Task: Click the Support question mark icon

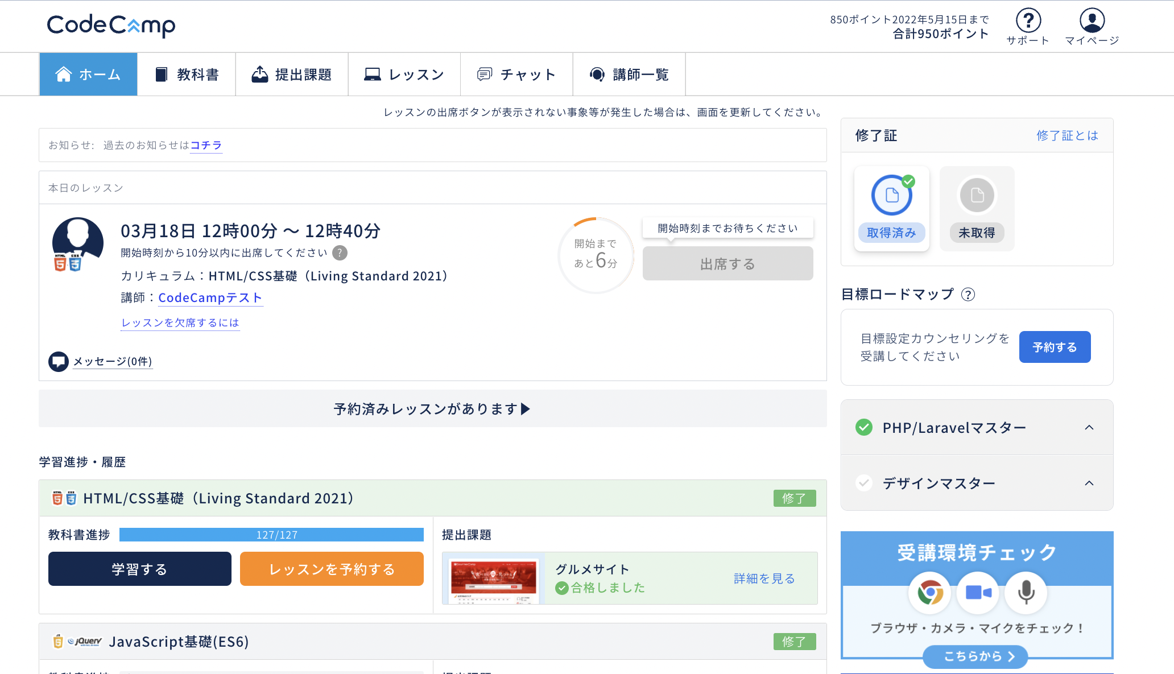Action: tap(1028, 20)
